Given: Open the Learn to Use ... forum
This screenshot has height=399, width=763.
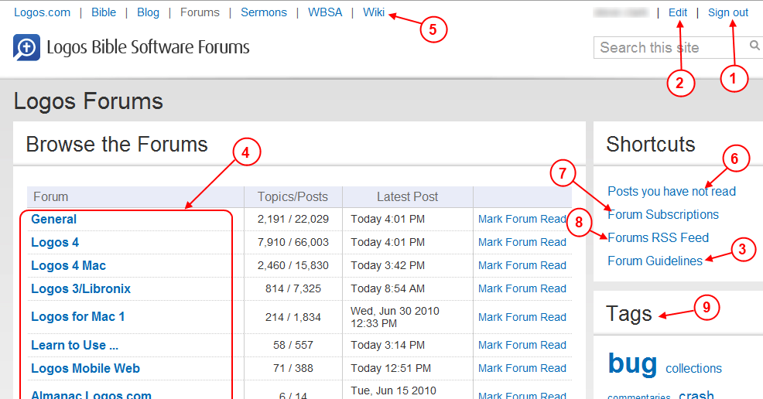Looking at the screenshot, I should pos(74,345).
